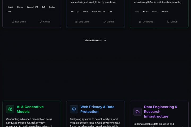Hit the GitHub icon in the Kafka project card
Screen dimensions: 191x127
(168, 22)
